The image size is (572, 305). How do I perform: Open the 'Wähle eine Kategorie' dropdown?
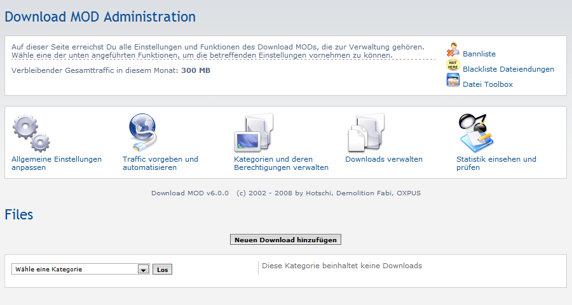click(80, 269)
